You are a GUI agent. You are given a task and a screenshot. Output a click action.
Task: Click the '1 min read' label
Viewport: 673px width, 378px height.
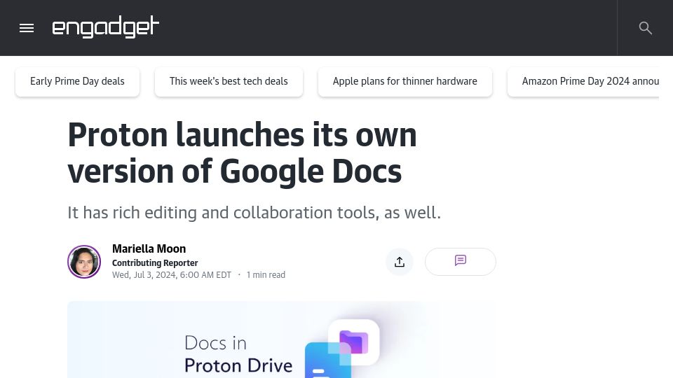tap(266, 274)
